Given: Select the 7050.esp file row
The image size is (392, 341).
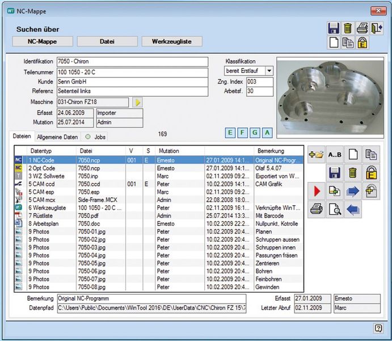Looking at the screenshot, I should (159, 192).
